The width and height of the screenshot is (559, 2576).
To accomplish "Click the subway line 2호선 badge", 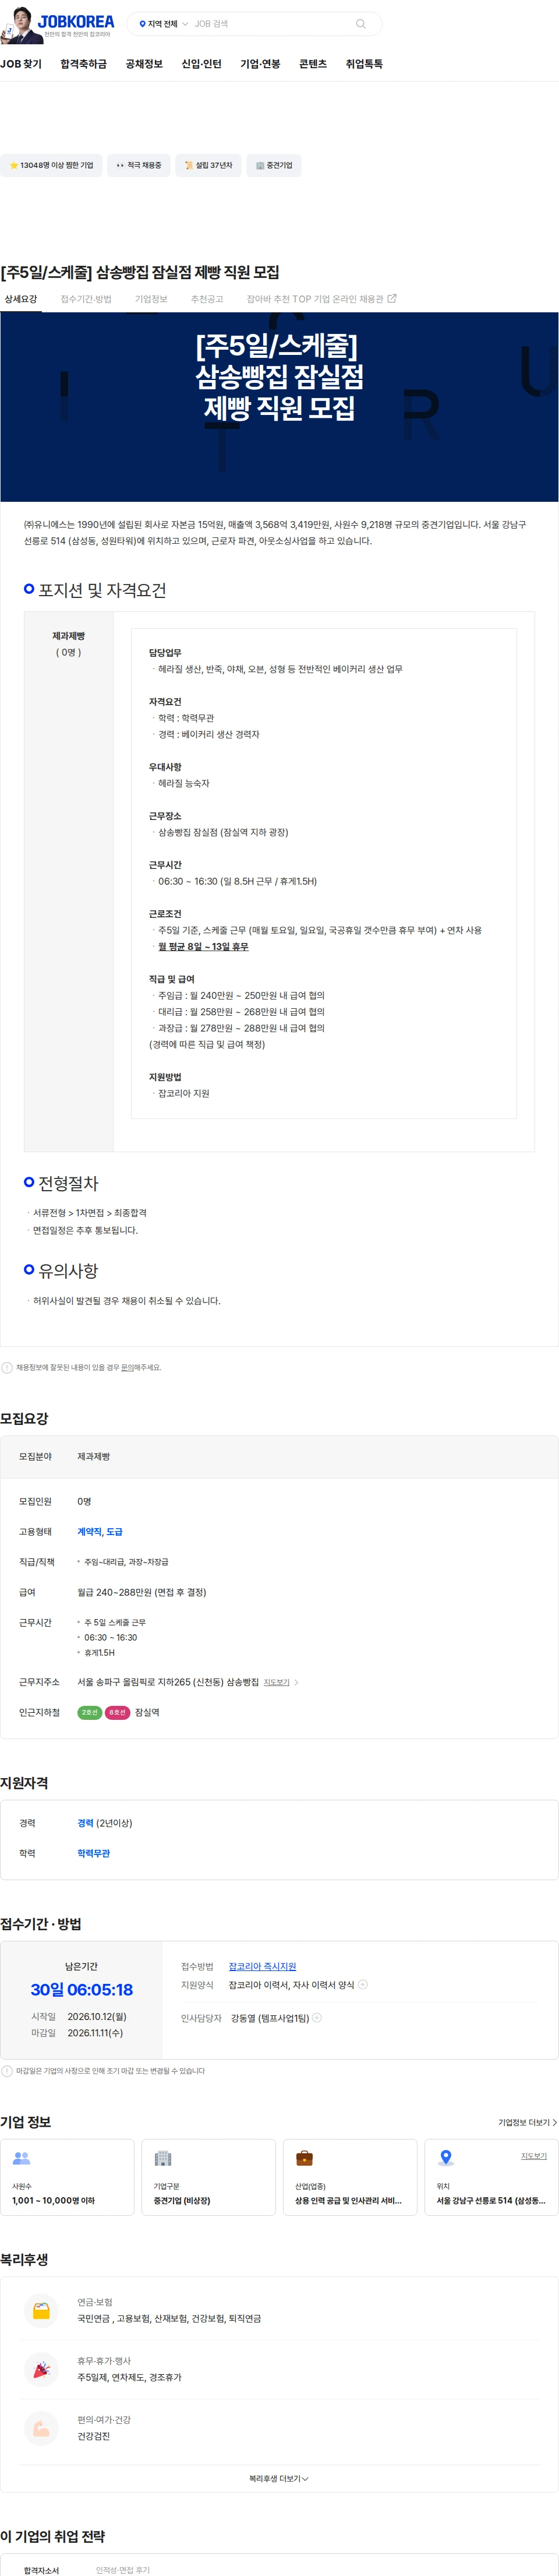I will click(90, 1712).
